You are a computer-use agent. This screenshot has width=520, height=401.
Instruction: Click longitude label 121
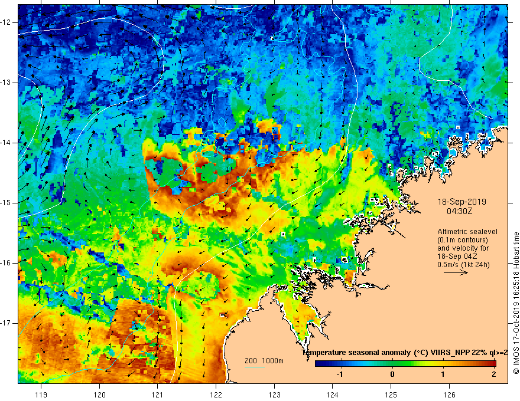click(x=158, y=395)
